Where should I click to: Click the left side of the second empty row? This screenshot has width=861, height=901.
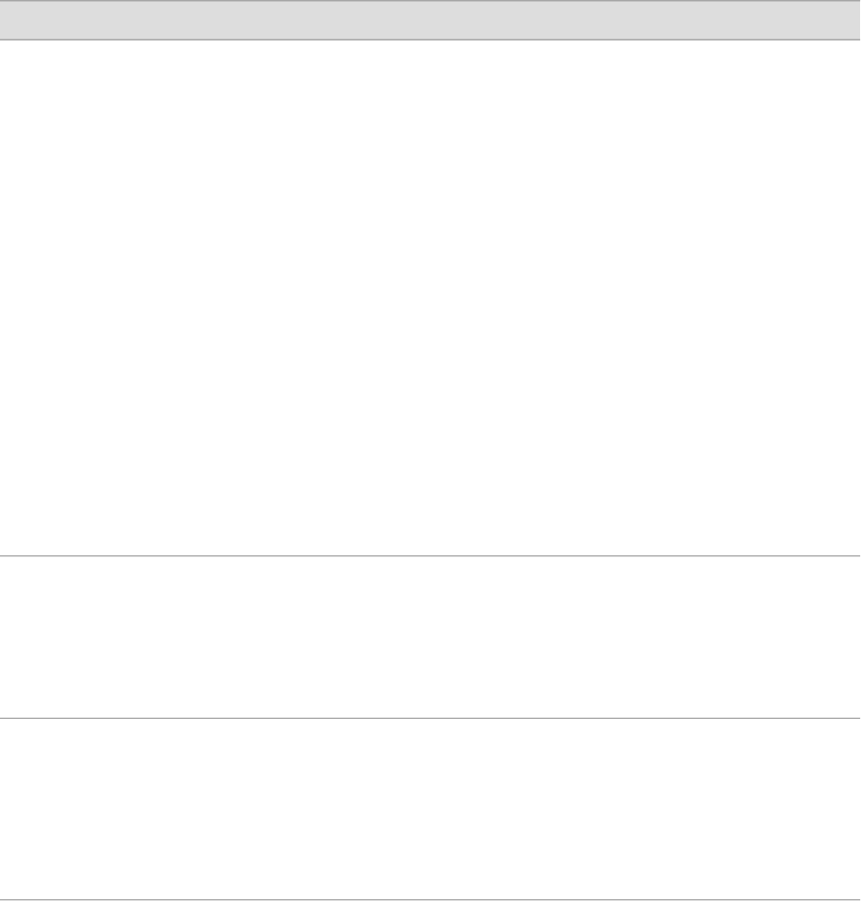point(37,636)
